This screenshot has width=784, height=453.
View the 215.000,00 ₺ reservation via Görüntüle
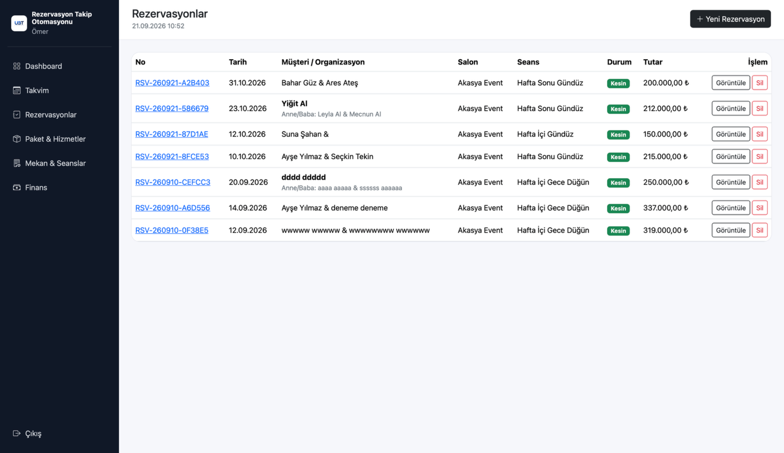(x=731, y=157)
